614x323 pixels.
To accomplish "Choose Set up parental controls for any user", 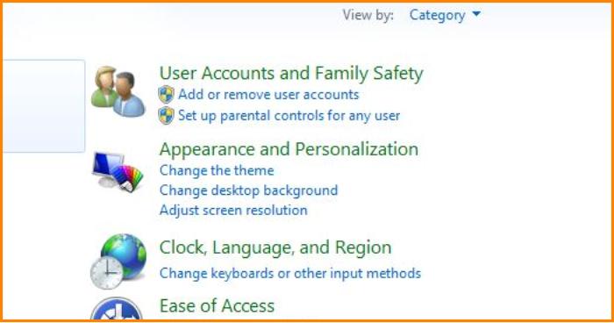I will (x=289, y=116).
